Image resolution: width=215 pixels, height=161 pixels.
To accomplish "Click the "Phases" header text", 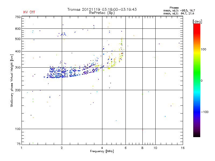I will 174,8.
